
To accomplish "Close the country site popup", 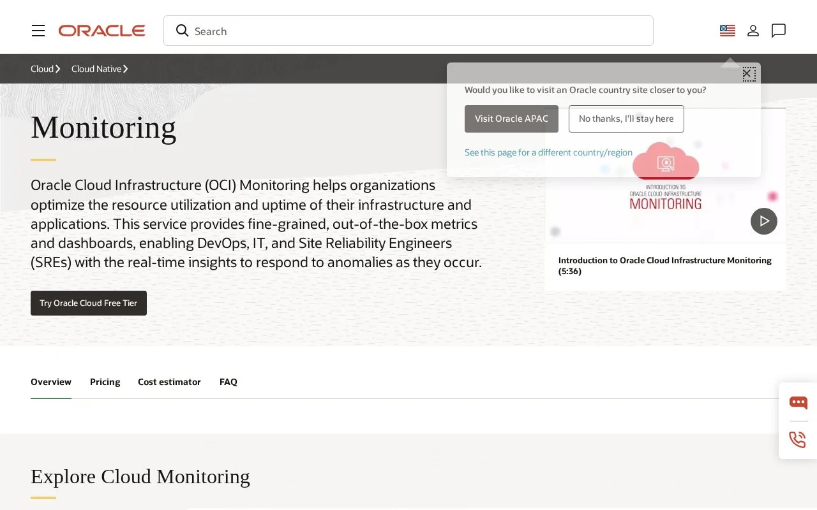I will pos(749,74).
